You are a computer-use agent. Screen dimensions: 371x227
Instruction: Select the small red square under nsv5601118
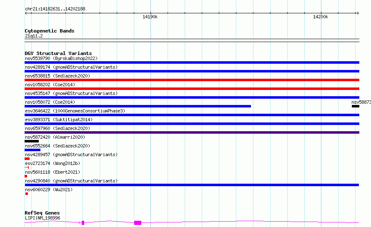click(26, 176)
